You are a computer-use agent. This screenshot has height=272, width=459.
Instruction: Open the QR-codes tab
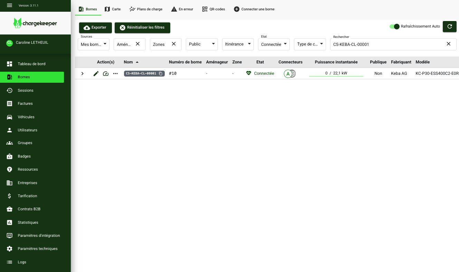[x=213, y=9]
